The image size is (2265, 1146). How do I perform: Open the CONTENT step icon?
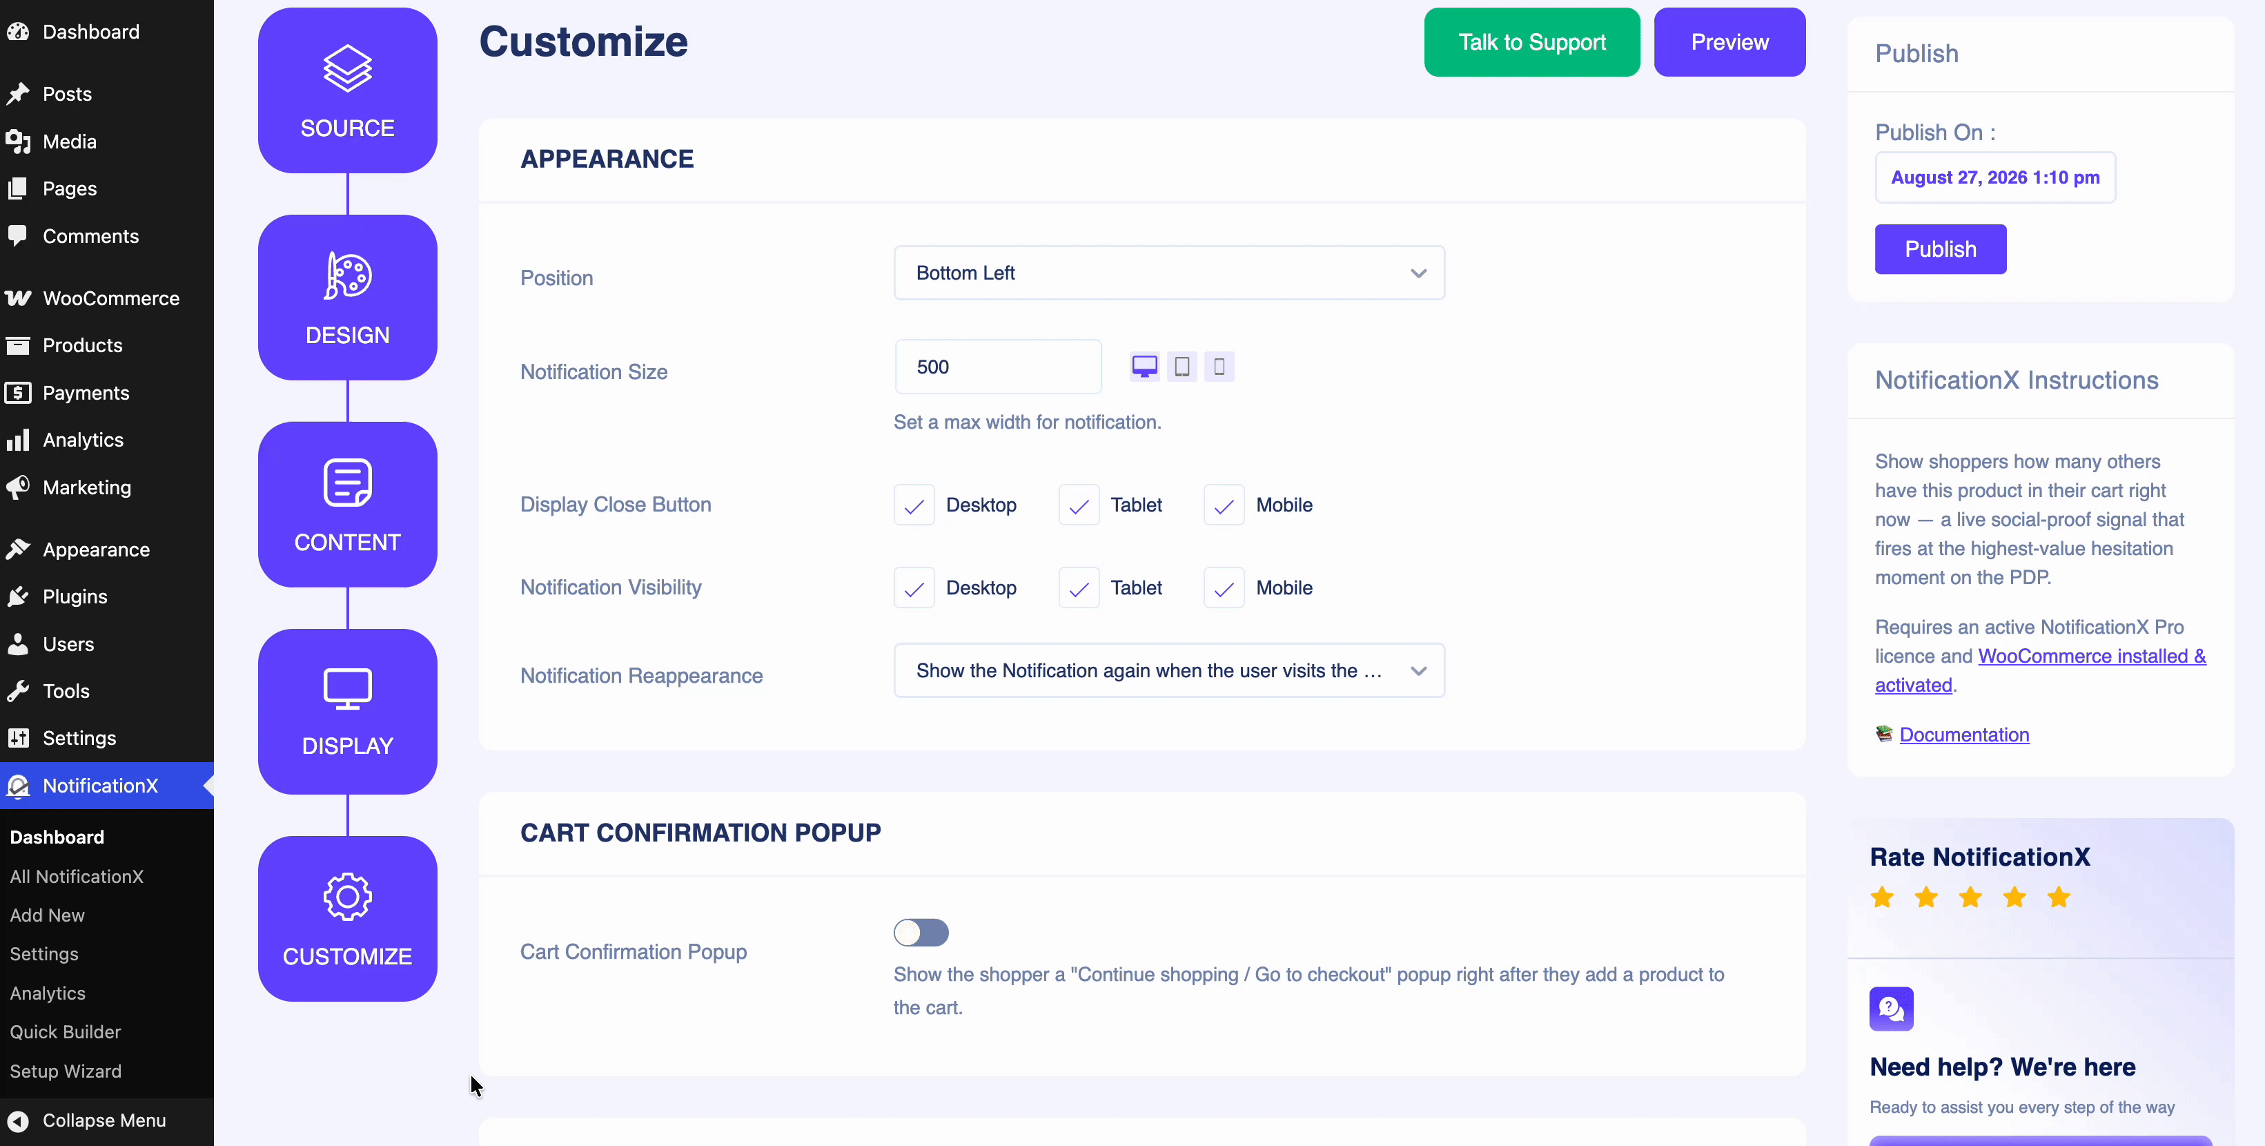click(x=347, y=482)
